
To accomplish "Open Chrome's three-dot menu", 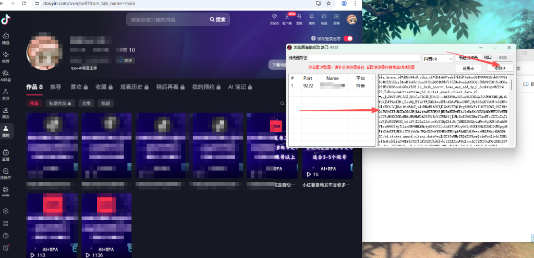I will [356, 3].
